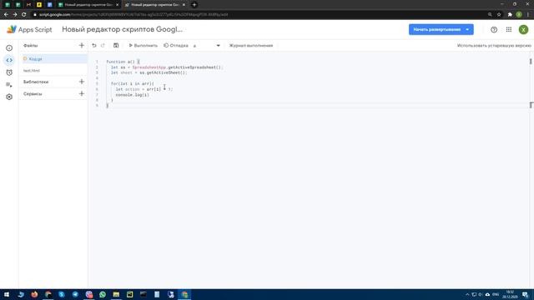Viewport: 534px width, 300px height.
Task: Go back in browser history
Action: pos(6,15)
